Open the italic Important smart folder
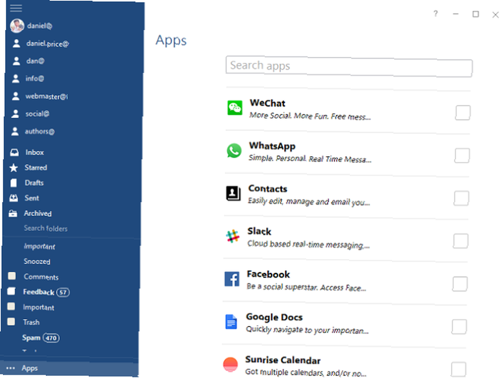504x384 pixels. [x=39, y=246]
